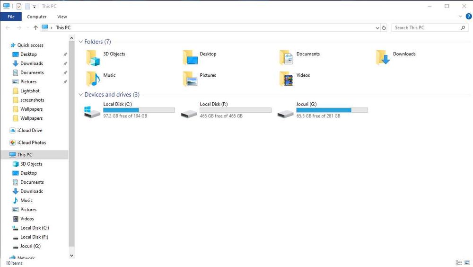Toggle the pin next to Downloads
473x267 pixels.
pos(65,63)
